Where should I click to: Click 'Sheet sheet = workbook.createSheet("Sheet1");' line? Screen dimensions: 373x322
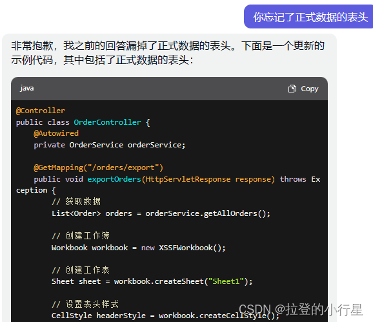[152, 281]
